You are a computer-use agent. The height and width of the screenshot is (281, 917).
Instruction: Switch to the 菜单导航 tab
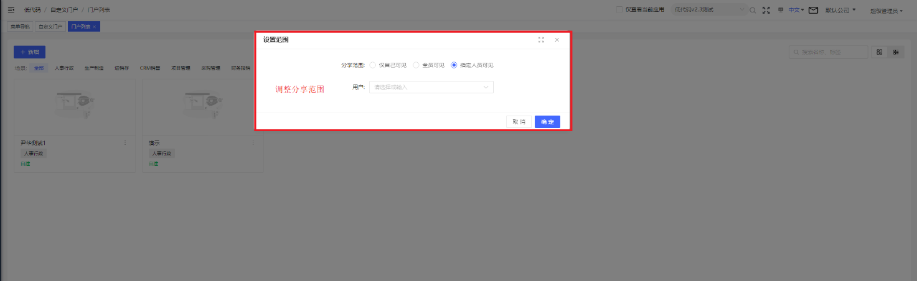(20, 27)
